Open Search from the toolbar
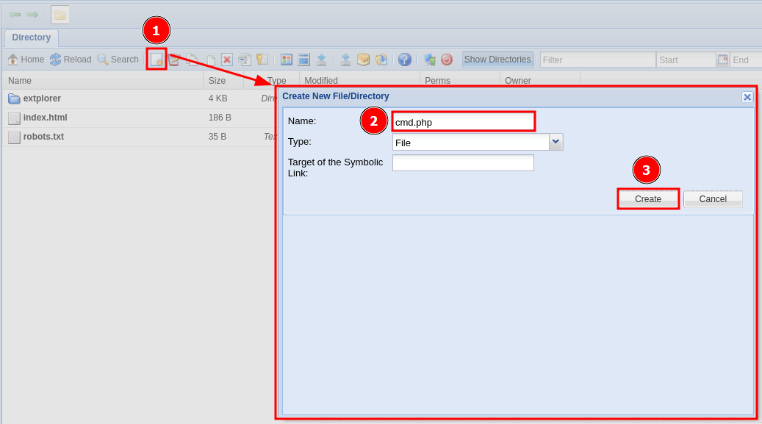This screenshot has width=762, height=424. point(118,60)
